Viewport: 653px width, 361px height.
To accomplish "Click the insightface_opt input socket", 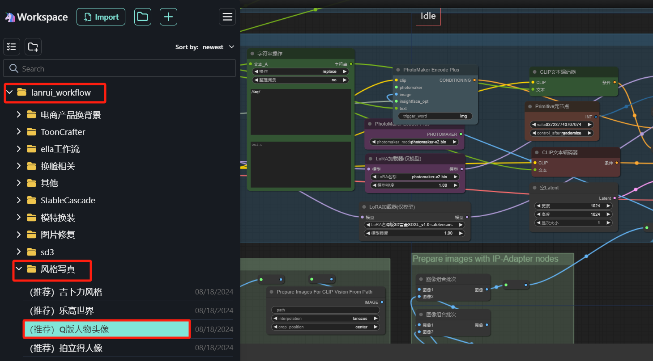I will 396,101.
